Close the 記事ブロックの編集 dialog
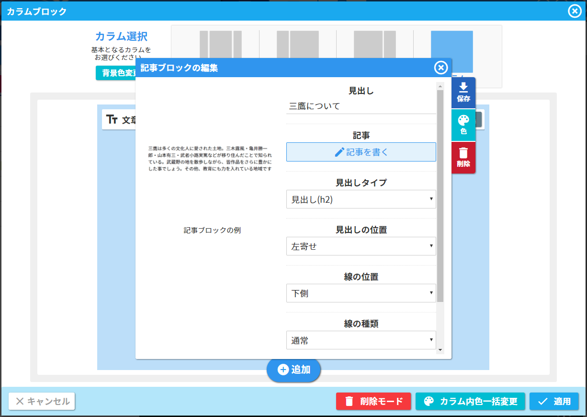 click(x=440, y=68)
